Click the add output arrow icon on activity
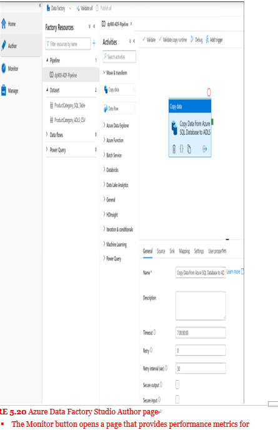Screen dimensions: 278x430 [204, 149]
